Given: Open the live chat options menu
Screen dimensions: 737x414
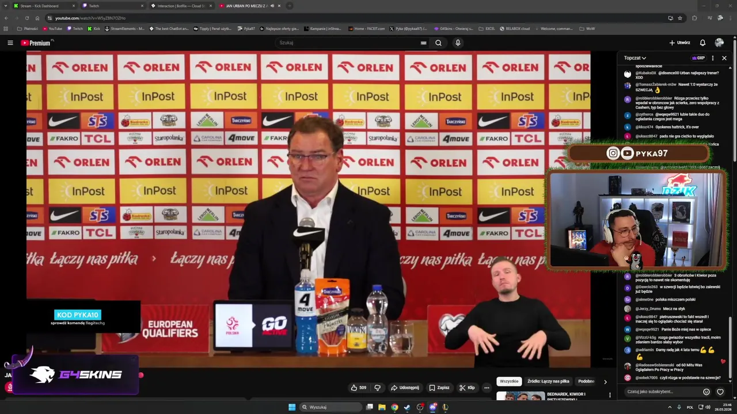Looking at the screenshot, I should click(x=713, y=58).
